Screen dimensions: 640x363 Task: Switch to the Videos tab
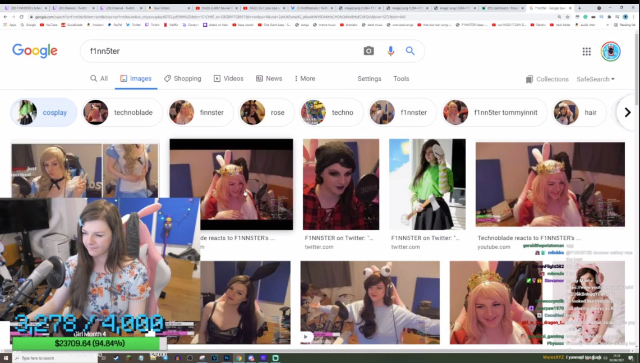pos(229,78)
